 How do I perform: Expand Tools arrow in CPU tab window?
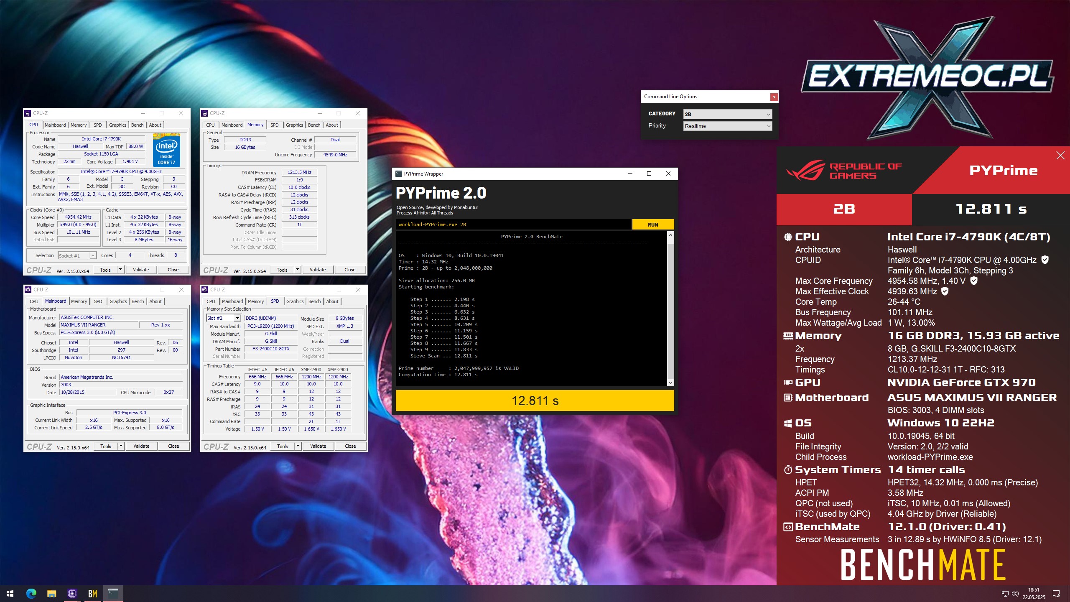tap(120, 270)
